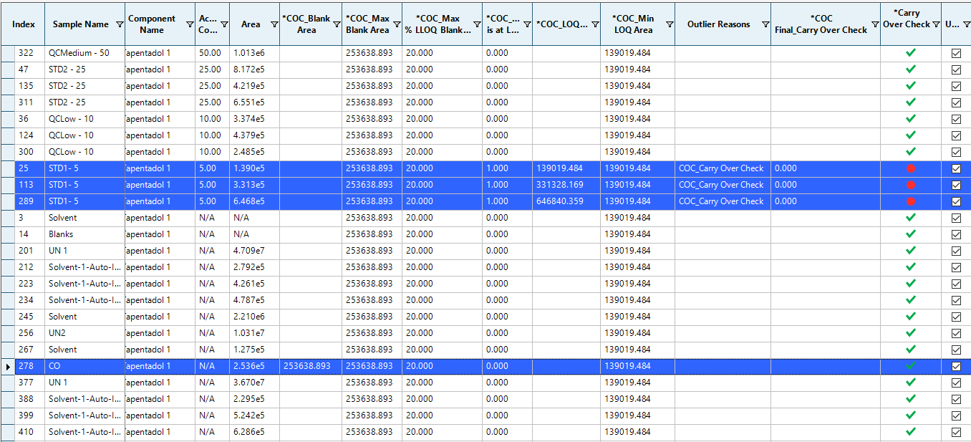Viewport: 971px width, 442px height.
Task: Sort by *COC_Min LOQ Area header
Action: point(633,24)
